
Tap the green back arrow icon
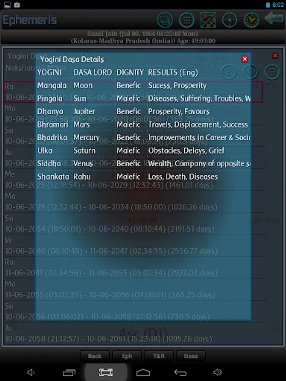(274, 19)
